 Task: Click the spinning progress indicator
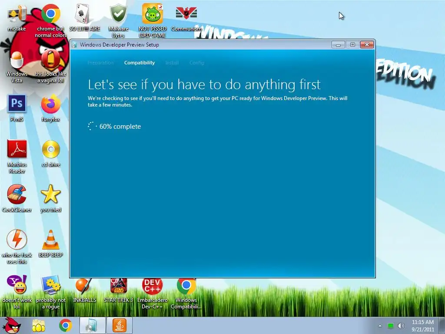[91, 126]
